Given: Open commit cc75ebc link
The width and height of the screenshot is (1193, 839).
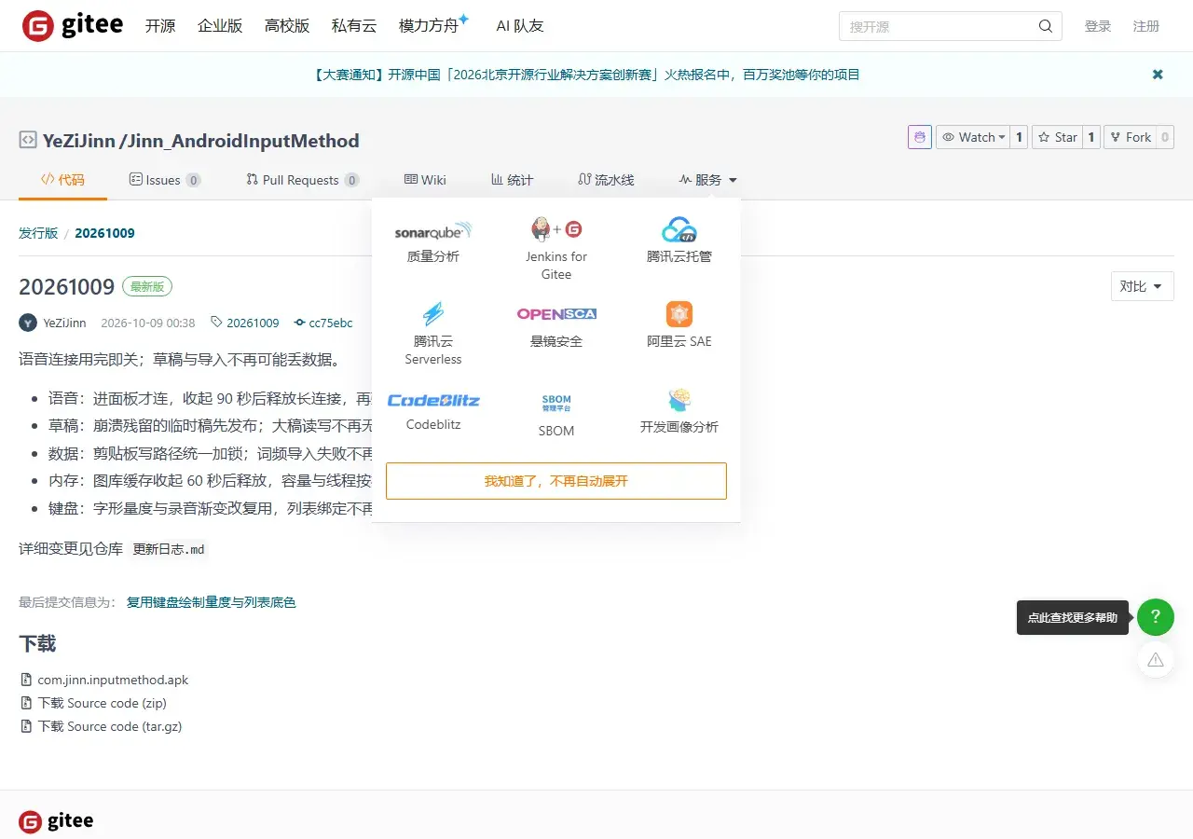Looking at the screenshot, I should (323, 323).
